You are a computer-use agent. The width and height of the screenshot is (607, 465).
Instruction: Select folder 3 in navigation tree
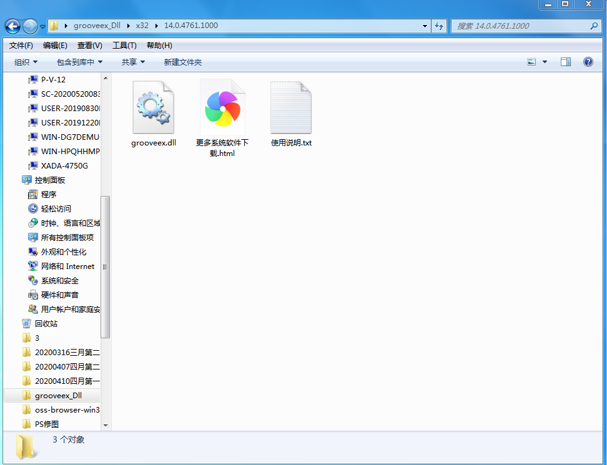(x=37, y=338)
